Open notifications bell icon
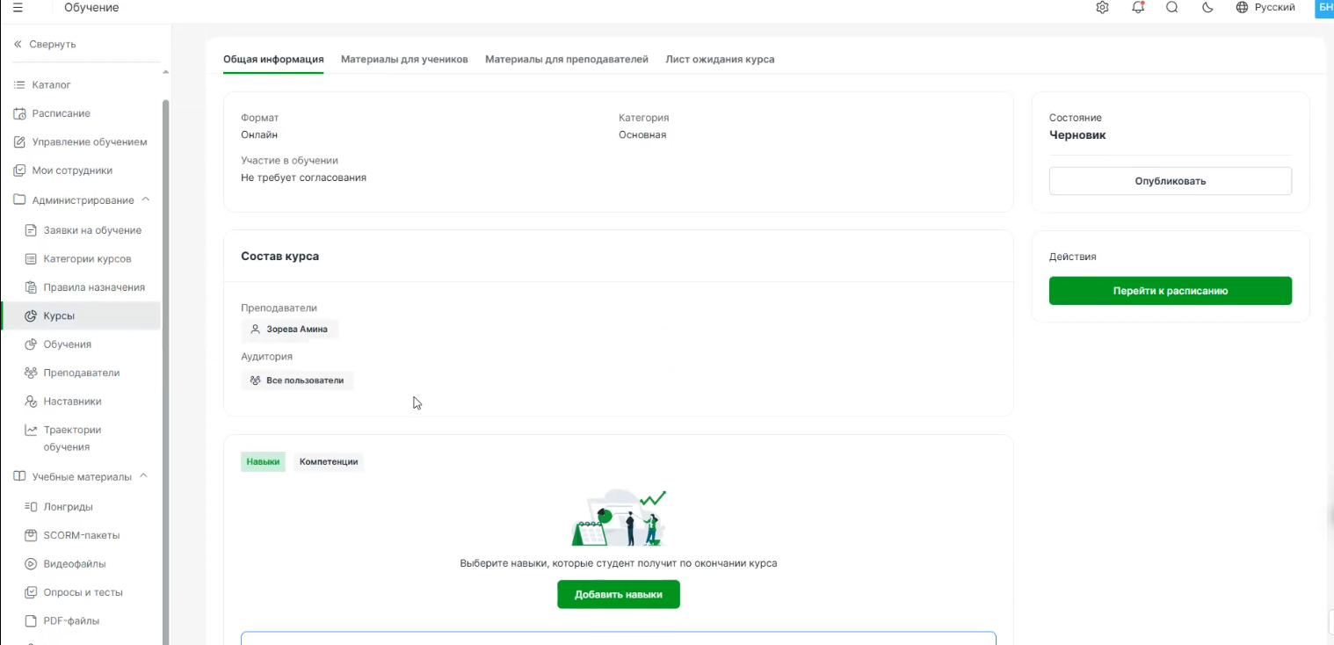The height and width of the screenshot is (645, 1334). click(1138, 8)
